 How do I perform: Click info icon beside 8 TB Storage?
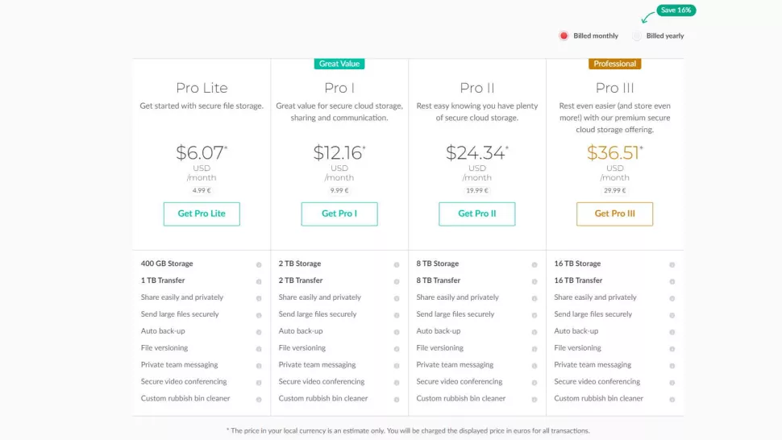pos(535,264)
